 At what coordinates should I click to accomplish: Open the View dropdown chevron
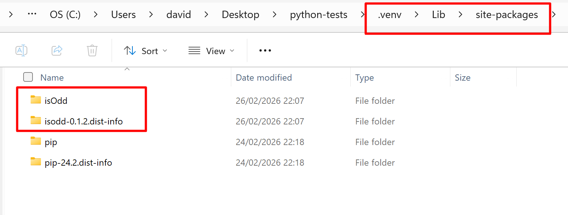click(x=232, y=50)
